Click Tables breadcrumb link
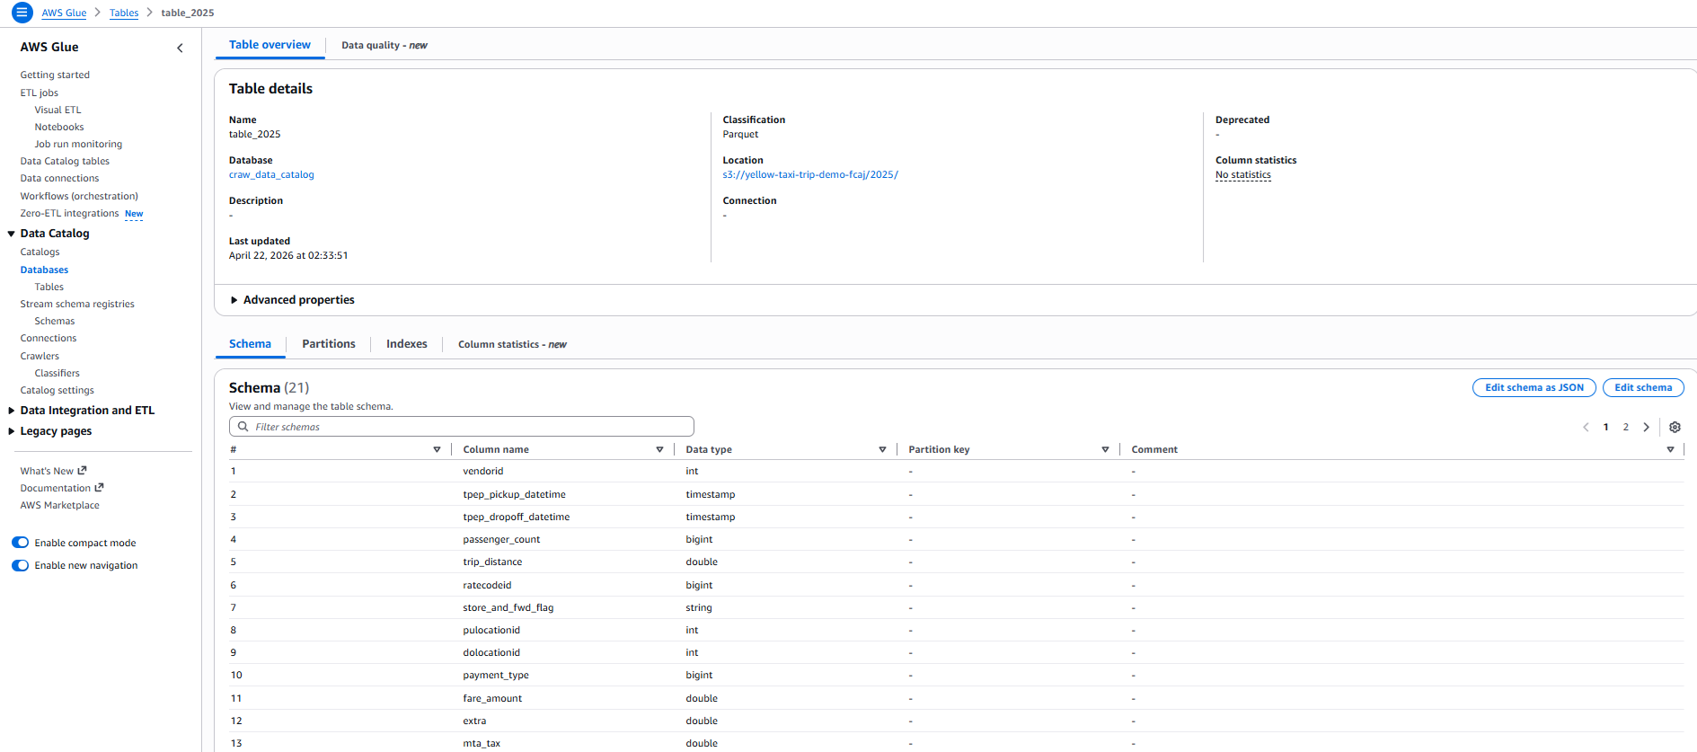This screenshot has height=752, width=1697. pyautogui.click(x=124, y=13)
